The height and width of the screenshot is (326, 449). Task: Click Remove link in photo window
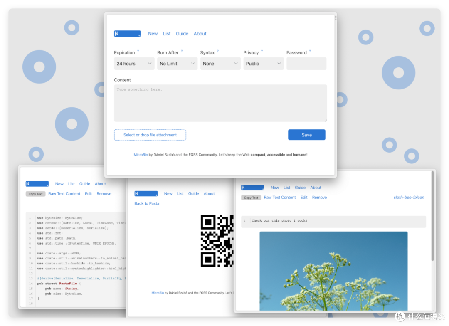point(319,198)
